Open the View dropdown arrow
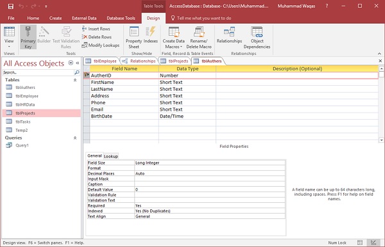This screenshot has height=247, width=385. pos(9,47)
